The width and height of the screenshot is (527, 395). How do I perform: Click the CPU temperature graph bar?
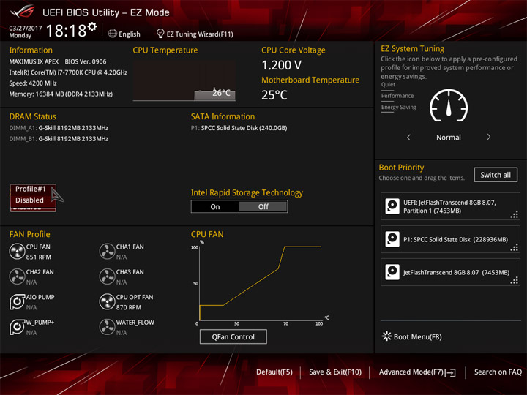[215, 95]
